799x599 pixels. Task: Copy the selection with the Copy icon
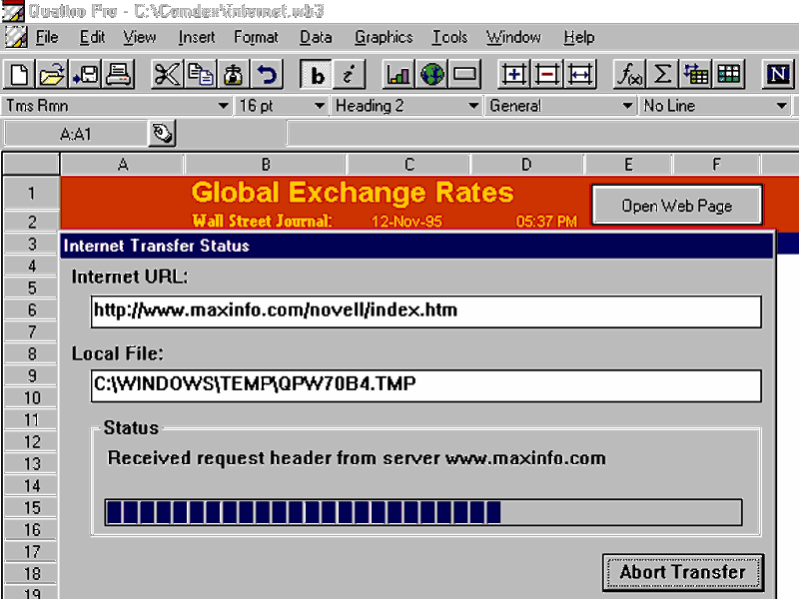200,75
